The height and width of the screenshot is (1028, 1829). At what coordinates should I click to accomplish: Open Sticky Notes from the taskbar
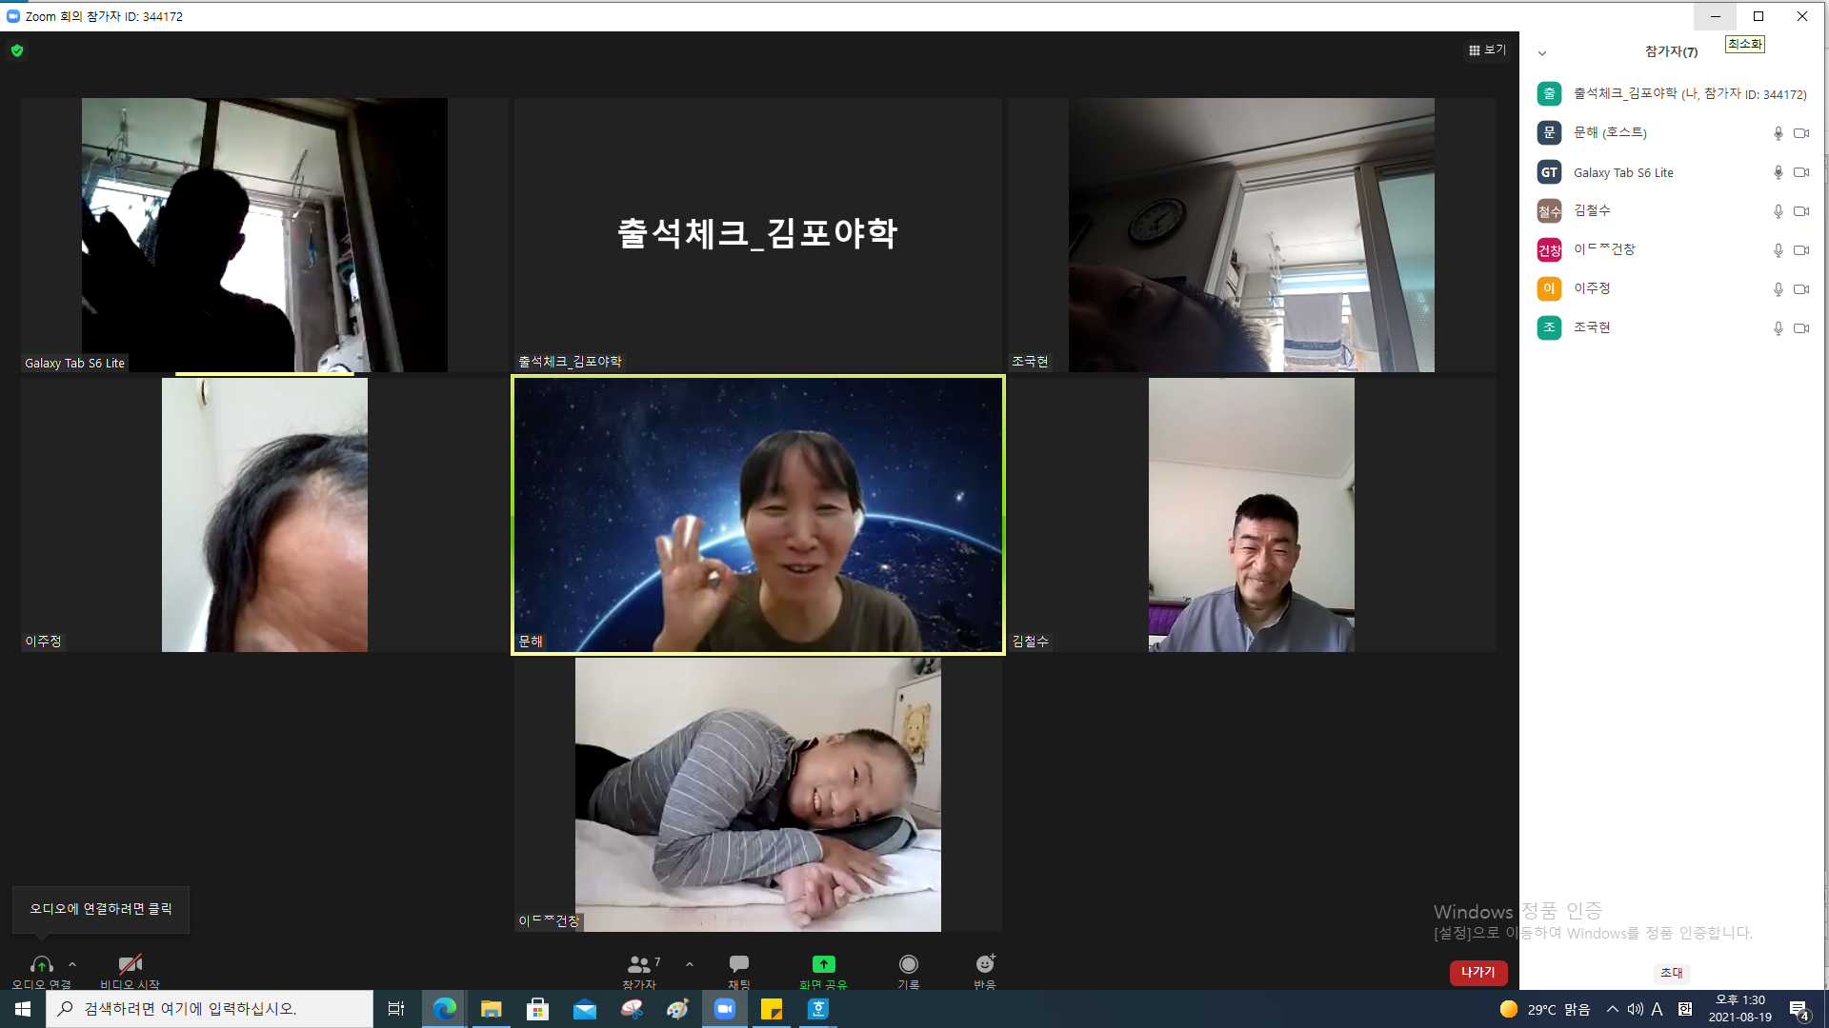[x=772, y=1009]
